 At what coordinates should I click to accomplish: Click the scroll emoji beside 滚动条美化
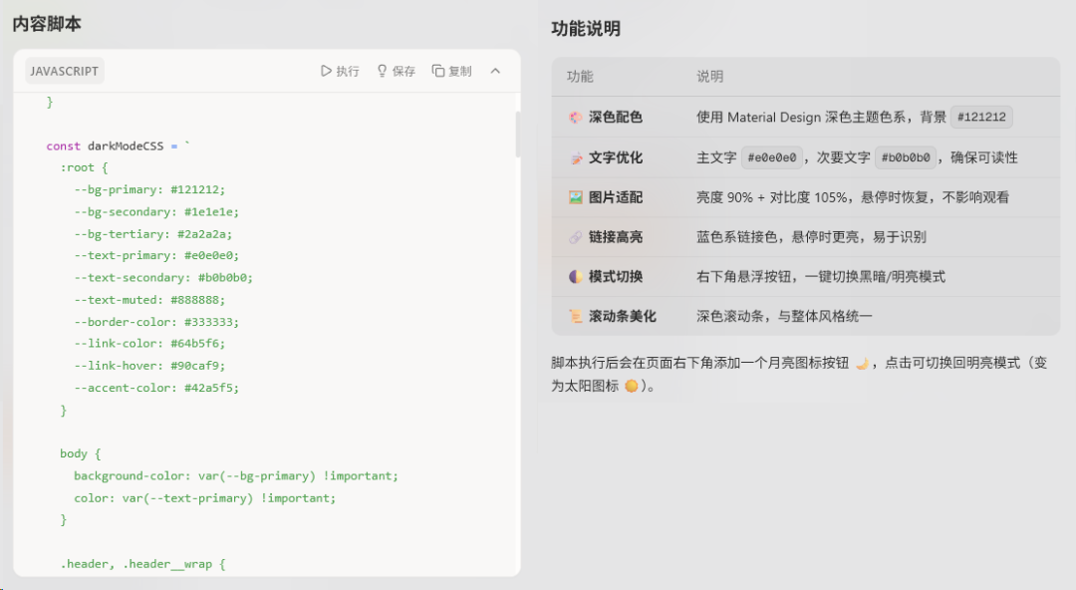[x=576, y=317]
